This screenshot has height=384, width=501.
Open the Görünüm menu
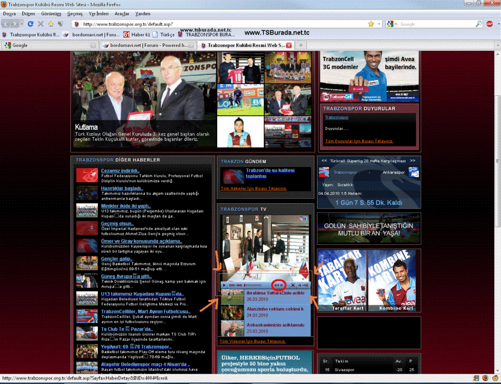pos(51,14)
